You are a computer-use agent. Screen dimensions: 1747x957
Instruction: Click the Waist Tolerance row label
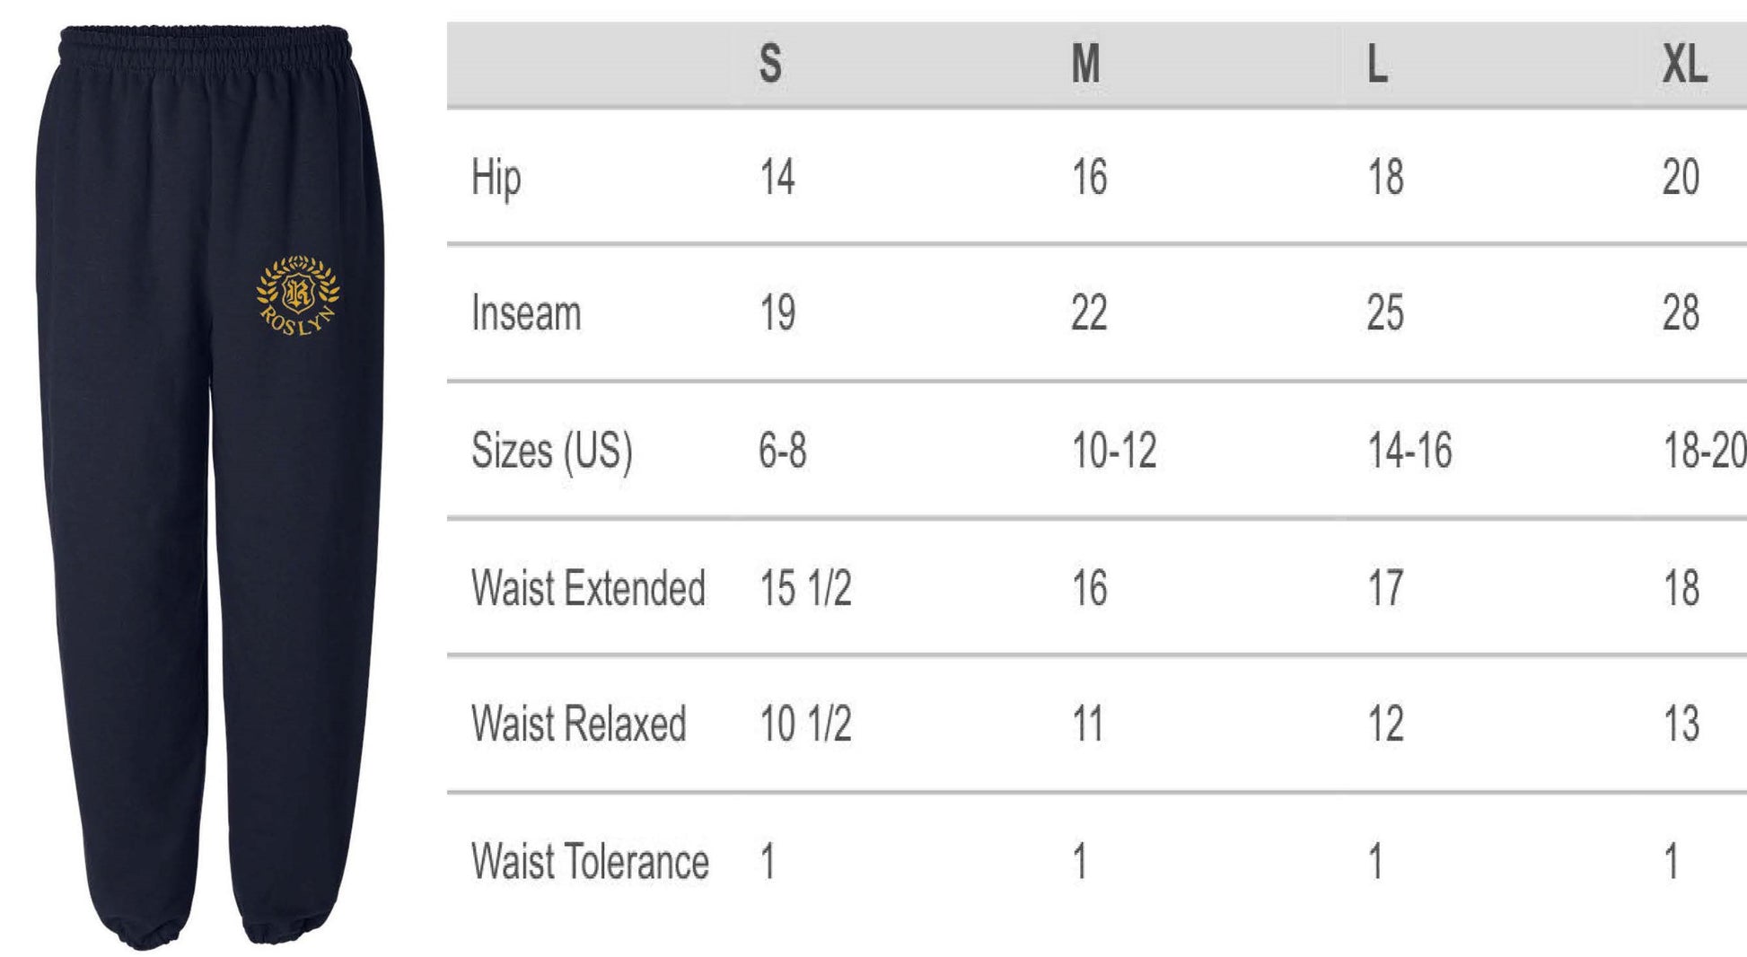[x=590, y=862]
